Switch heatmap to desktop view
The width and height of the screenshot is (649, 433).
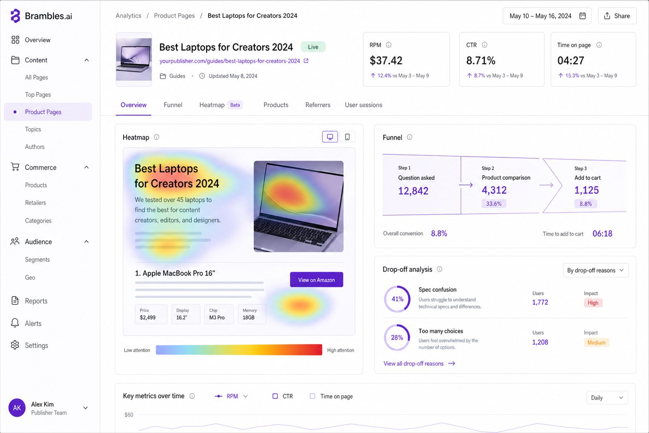pyautogui.click(x=330, y=137)
